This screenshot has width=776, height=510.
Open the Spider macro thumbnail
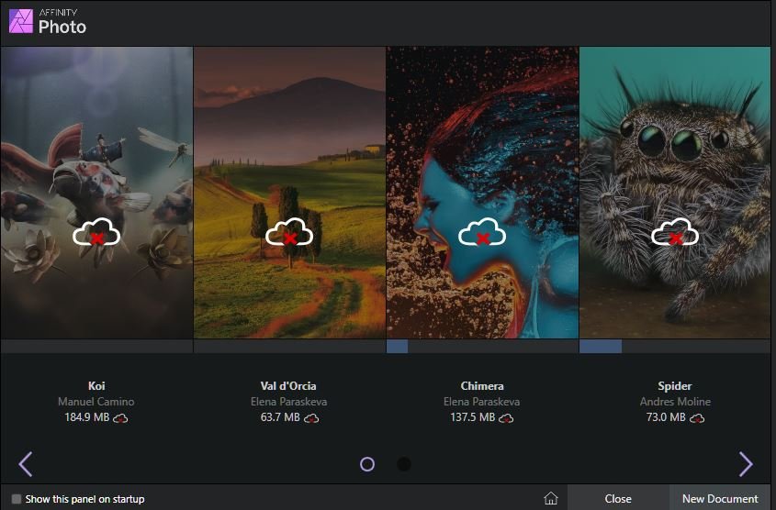675,193
